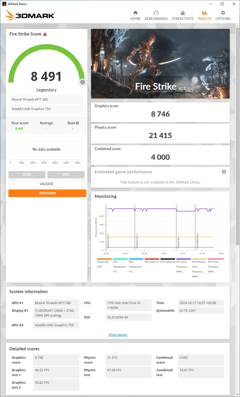Click the 3DMark Demo feature unavailable message
This screenshot has height=397, width=240.
coord(160,182)
